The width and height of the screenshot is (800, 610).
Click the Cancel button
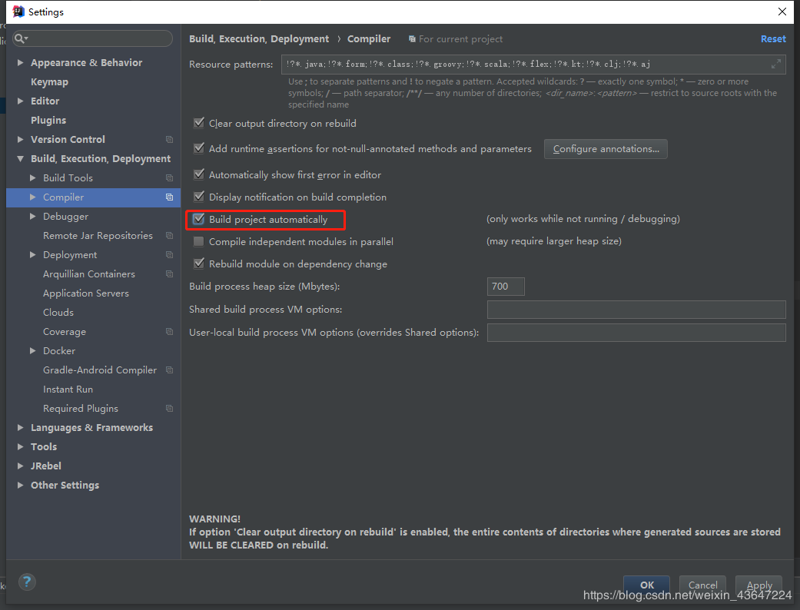tap(702, 585)
